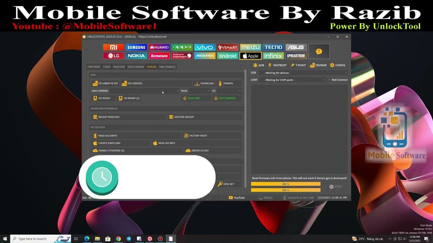Screen dimensions: 433x243
Task: Click the HIDDEN ICLOUD button
Action: (x=213, y=151)
